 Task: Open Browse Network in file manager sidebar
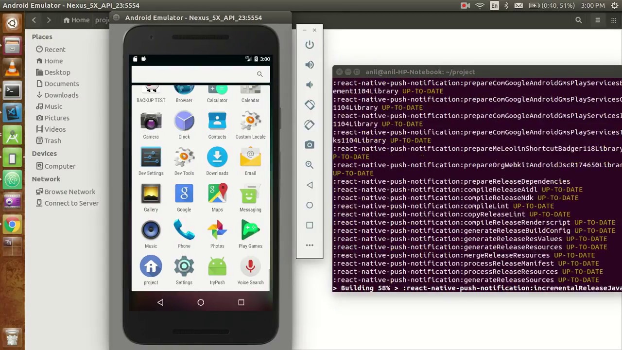click(69, 192)
